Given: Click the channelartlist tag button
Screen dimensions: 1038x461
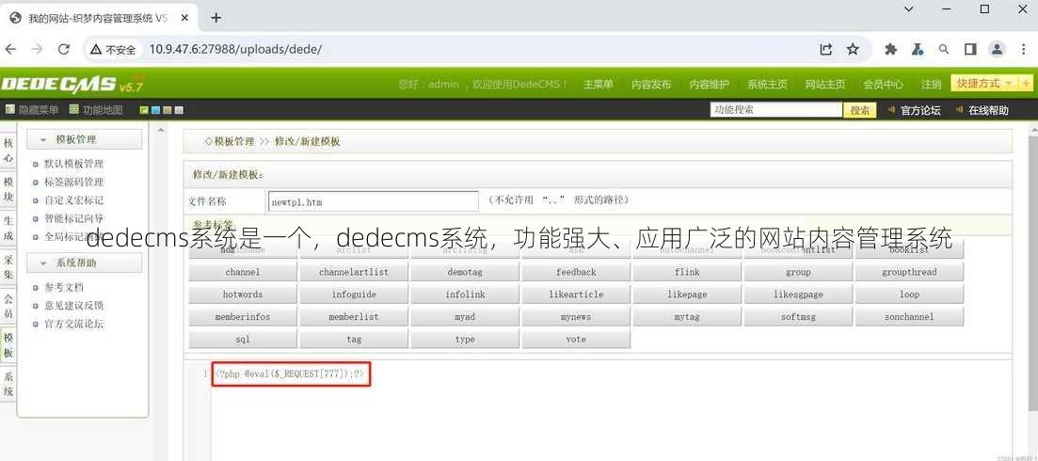Looking at the screenshot, I should pyautogui.click(x=354, y=273).
